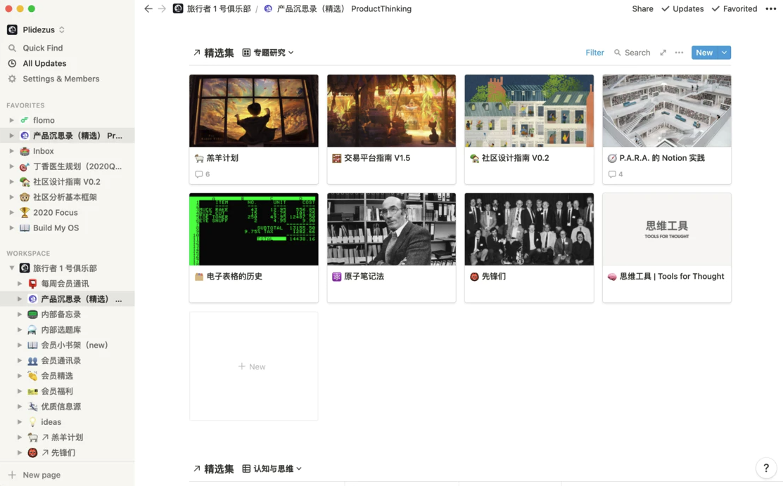Open the dropdown arrow beside New button
The height and width of the screenshot is (486, 783).
[x=724, y=53]
